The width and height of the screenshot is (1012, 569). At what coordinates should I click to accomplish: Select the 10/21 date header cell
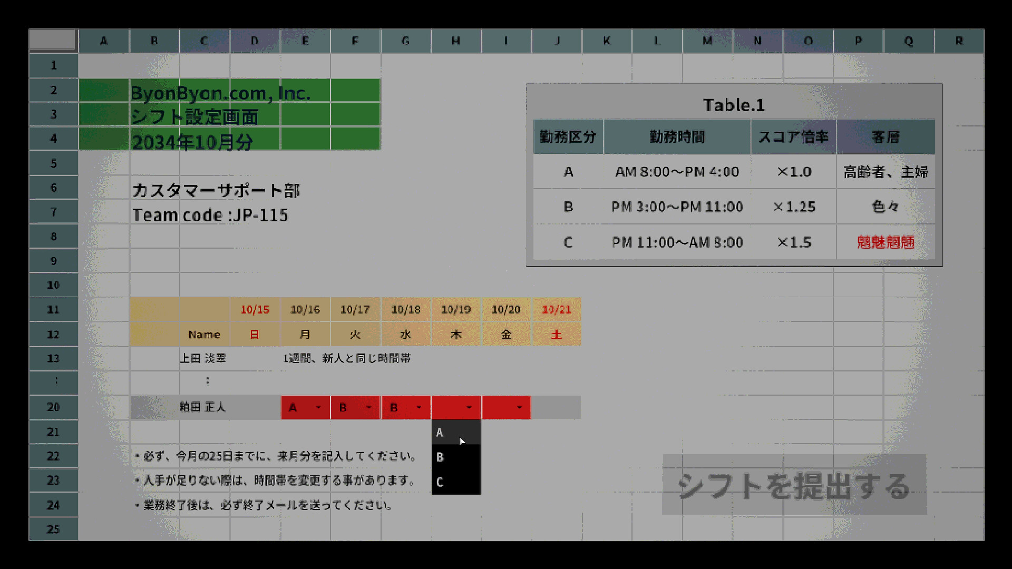point(557,309)
